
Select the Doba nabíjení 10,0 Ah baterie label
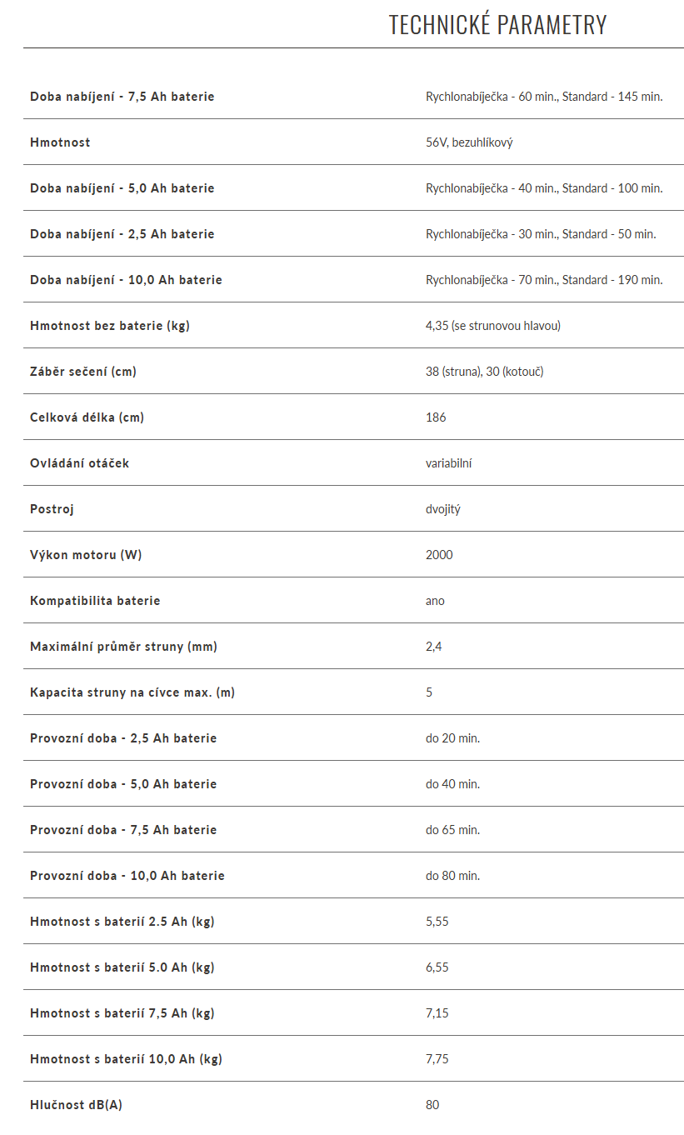point(126,280)
